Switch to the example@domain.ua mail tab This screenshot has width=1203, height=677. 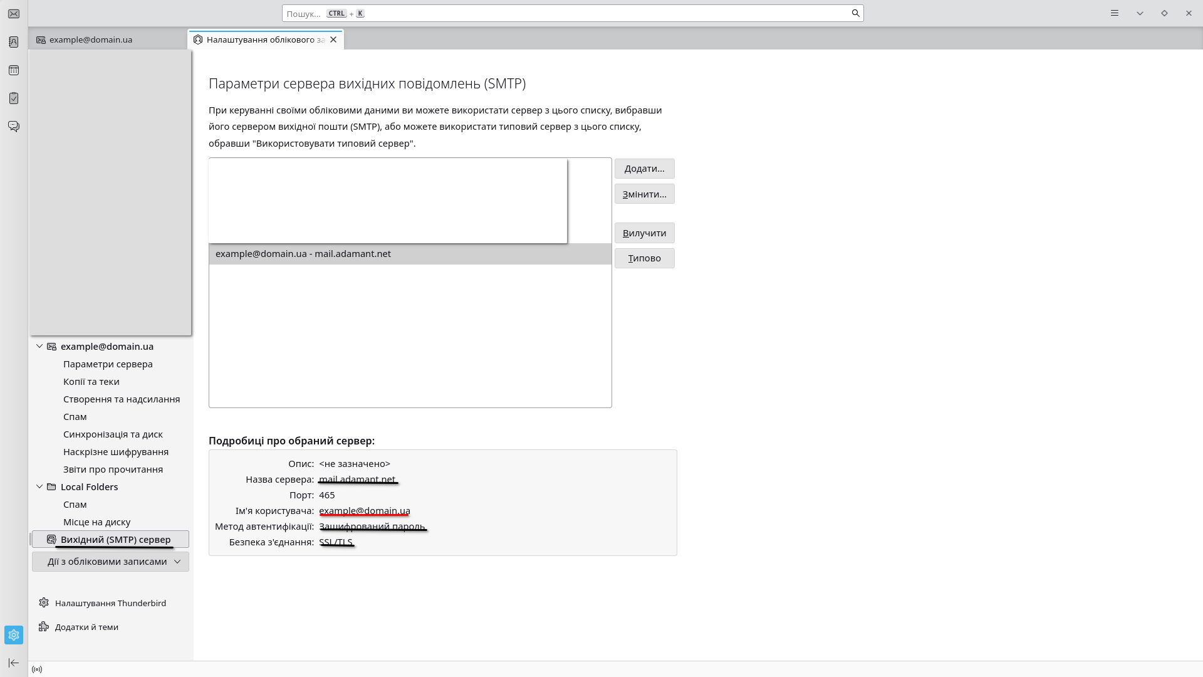91,39
